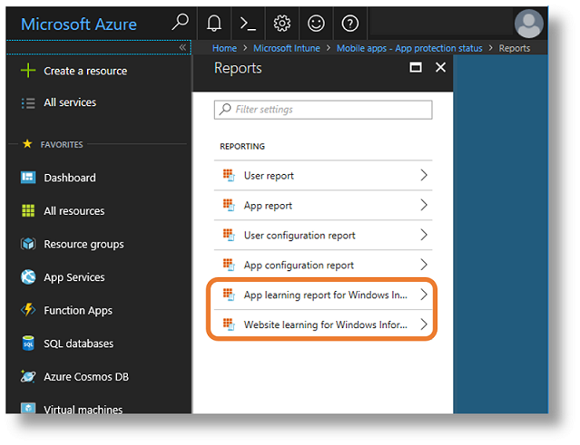Image resolution: width=580 pixels, height=445 pixels.
Task: Open the help question mark icon
Action: (x=350, y=24)
